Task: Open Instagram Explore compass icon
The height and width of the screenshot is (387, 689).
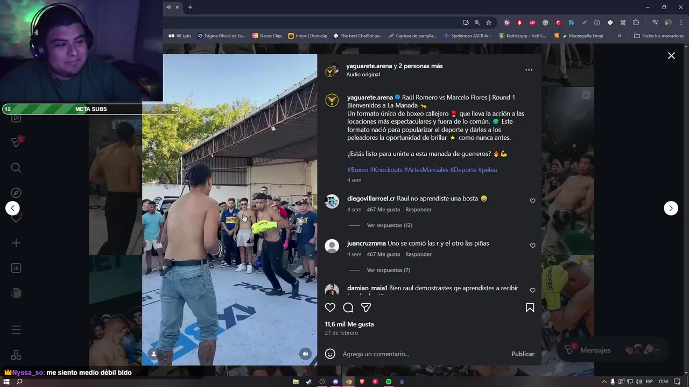Action: tap(16, 193)
